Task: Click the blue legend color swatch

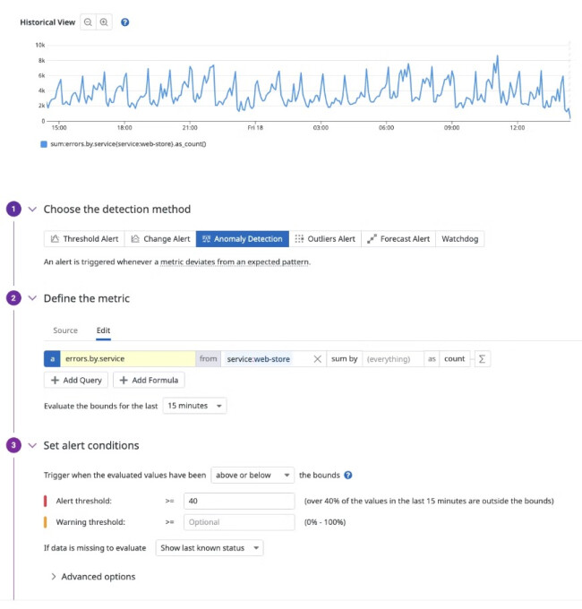Action: (x=44, y=144)
